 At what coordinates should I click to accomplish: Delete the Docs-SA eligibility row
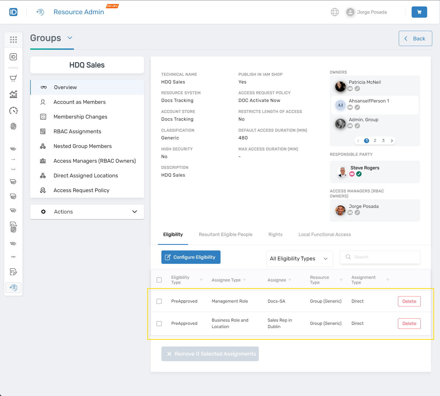tap(409, 301)
